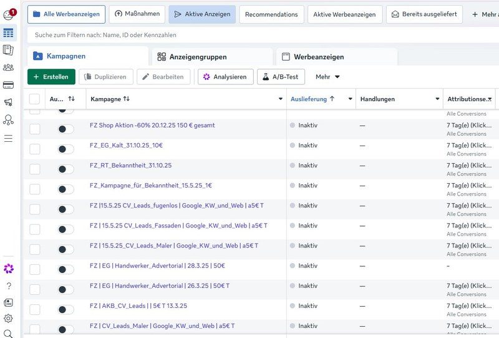The width and height of the screenshot is (499, 338).
Task: Sort by the Au... column arrows
Action: click(72, 99)
